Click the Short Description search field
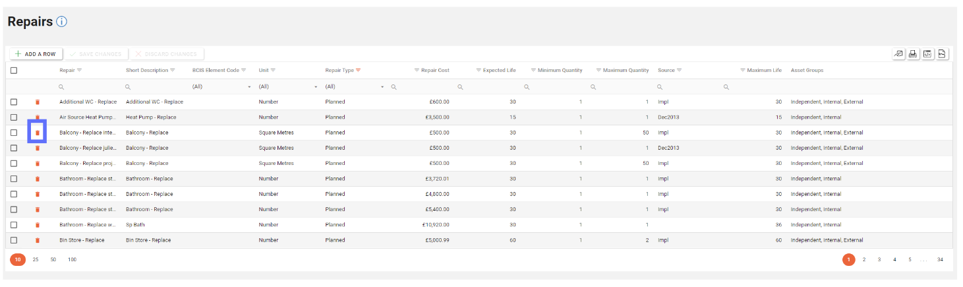963x287 pixels. pyautogui.click(x=155, y=87)
